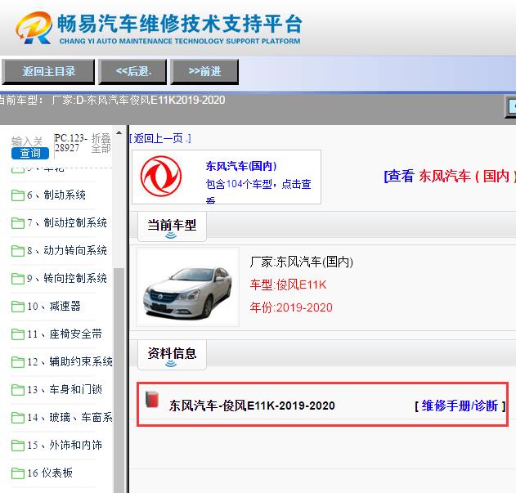Click the blue 查询 search button
Image resolution: width=516 pixels, height=493 pixels.
tap(30, 153)
